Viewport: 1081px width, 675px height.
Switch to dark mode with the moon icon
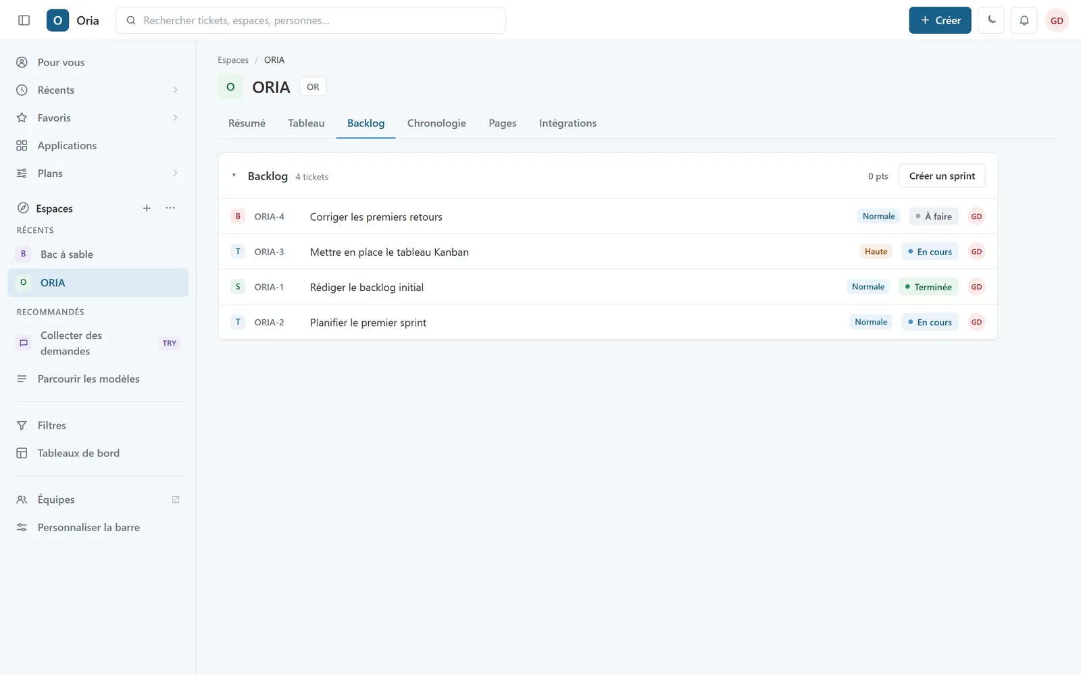(x=991, y=20)
